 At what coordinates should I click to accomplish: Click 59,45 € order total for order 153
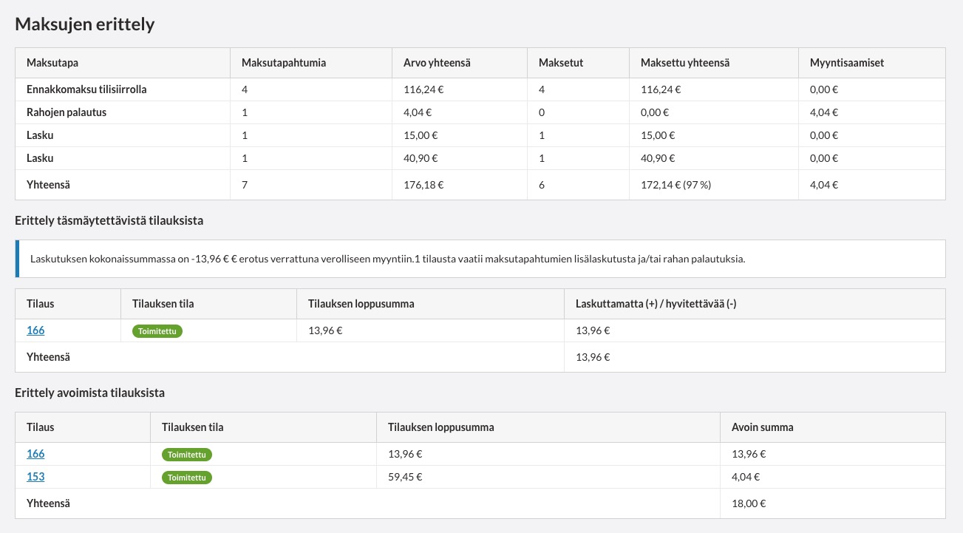pos(405,477)
